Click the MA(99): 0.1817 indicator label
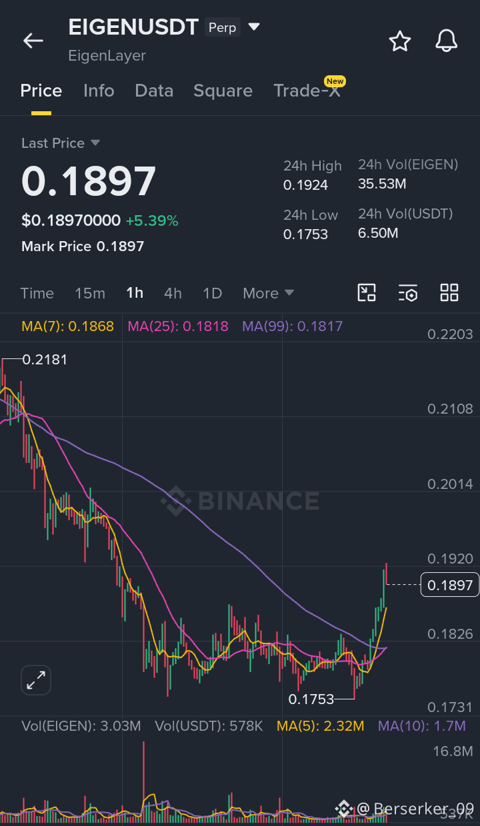 292,326
